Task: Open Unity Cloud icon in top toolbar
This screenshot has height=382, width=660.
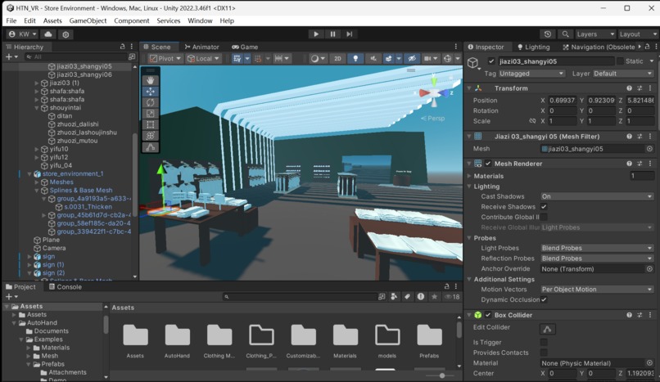Action: pos(48,34)
